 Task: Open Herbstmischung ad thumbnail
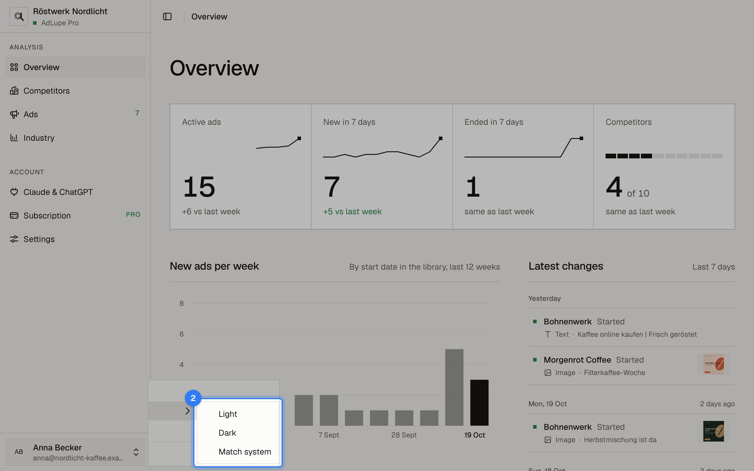click(713, 431)
